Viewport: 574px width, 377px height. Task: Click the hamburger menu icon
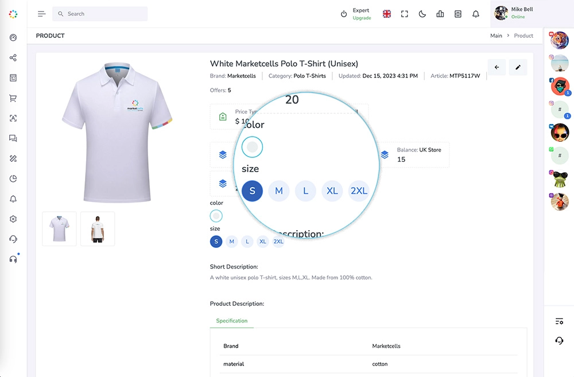click(41, 14)
